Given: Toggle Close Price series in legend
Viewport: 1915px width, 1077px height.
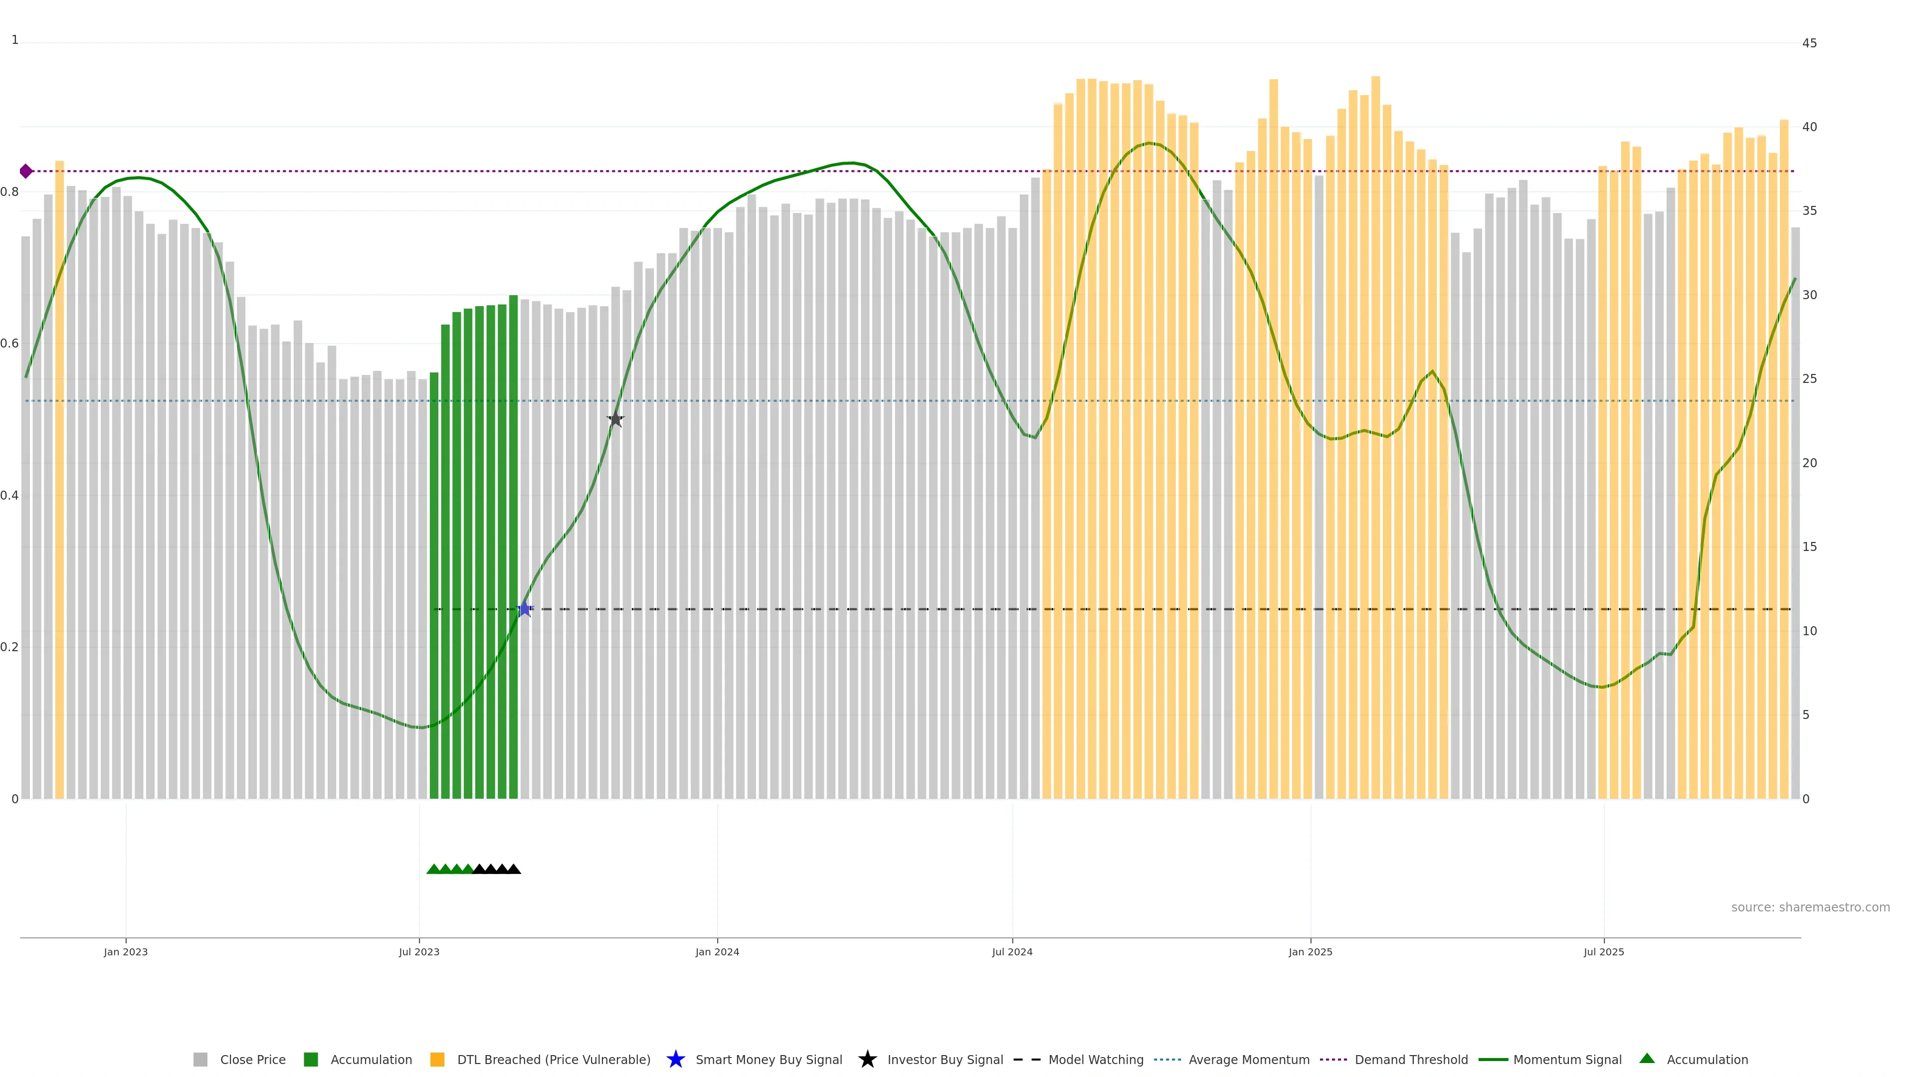Looking at the screenshot, I should [252, 1059].
